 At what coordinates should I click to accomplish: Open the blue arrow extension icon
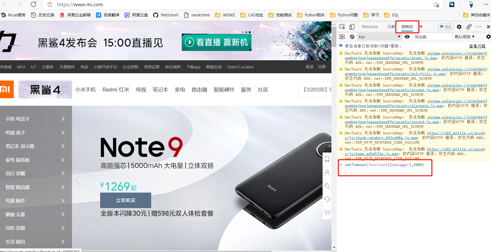(452, 4)
